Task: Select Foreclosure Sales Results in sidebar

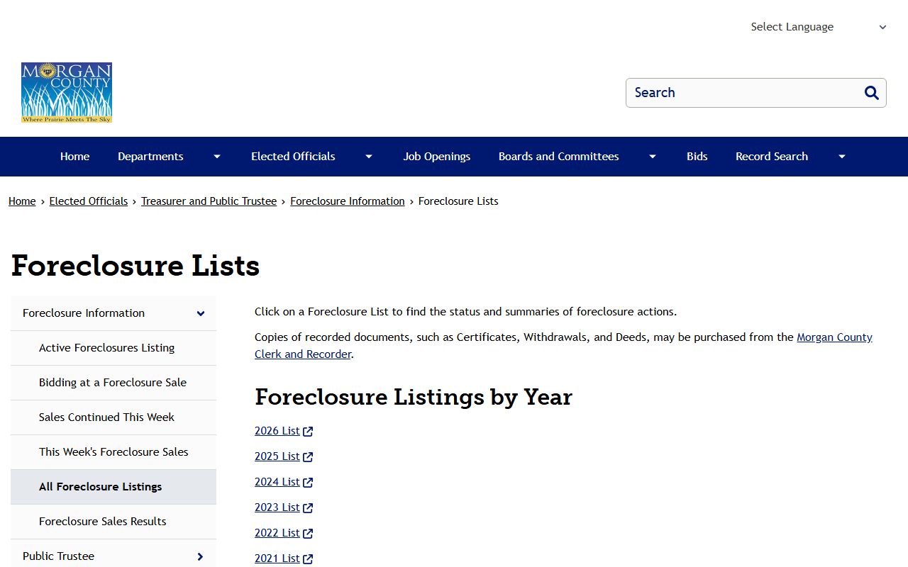Action: [113, 522]
